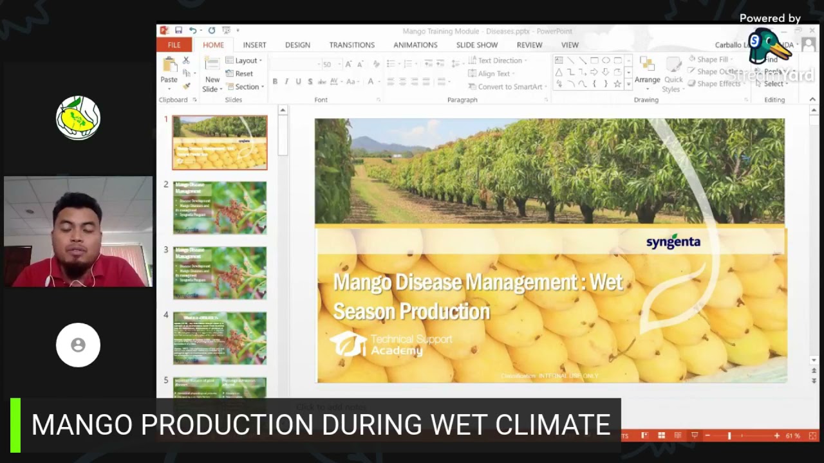This screenshot has height=463, width=824.
Task: Open the Text Direction dropdown
Action: pyautogui.click(x=498, y=60)
